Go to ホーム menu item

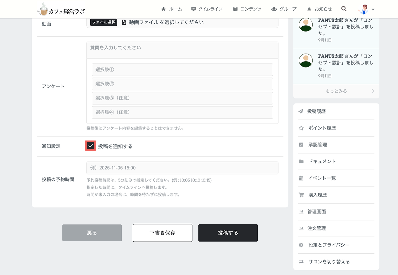pyautogui.click(x=172, y=9)
